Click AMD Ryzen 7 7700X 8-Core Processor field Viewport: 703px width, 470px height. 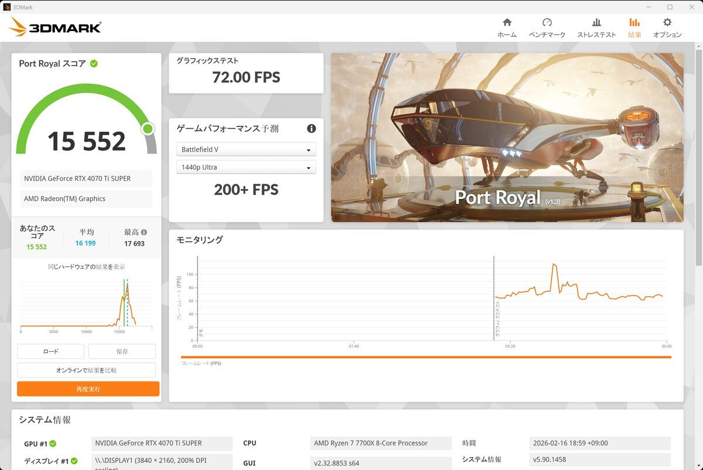(x=381, y=443)
